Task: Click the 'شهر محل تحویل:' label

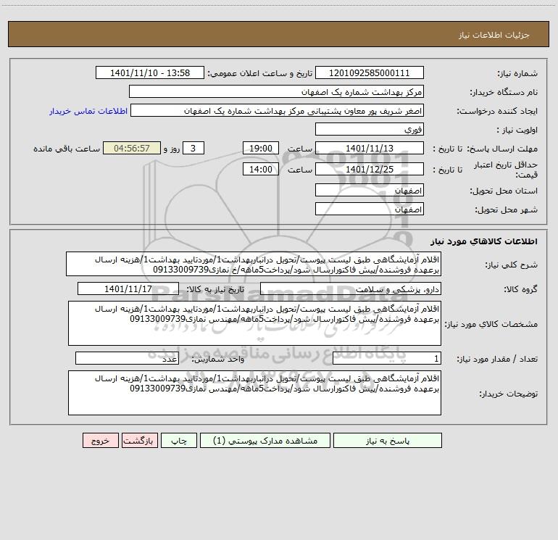Action: pos(506,209)
